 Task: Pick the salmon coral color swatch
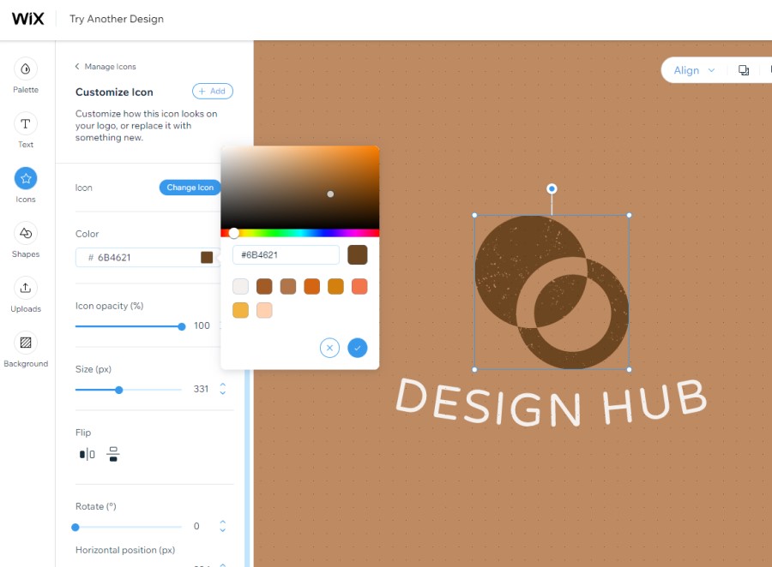[x=359, y=286]
